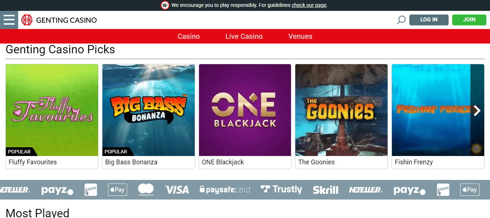Open the Big Bass Bonanza game thumbnail
Viewport: 490px width, 218px height.
coord(149,110)
